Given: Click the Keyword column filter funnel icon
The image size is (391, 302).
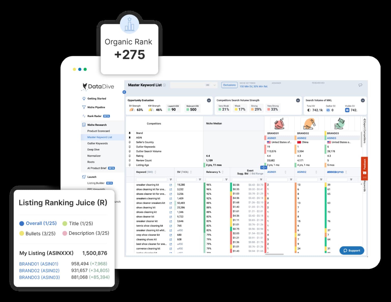Looking at the screenshot, I should tap(171, 180).
